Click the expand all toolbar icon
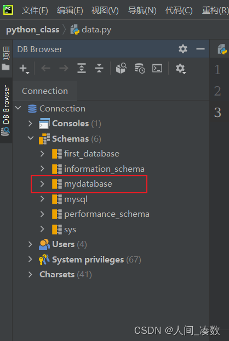Viewport: 229px width, 341px height. [x=82, y=68]
